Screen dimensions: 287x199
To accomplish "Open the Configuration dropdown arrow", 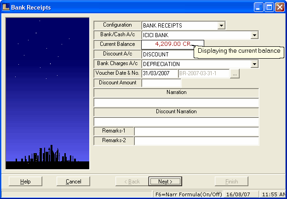I will 221,25.
